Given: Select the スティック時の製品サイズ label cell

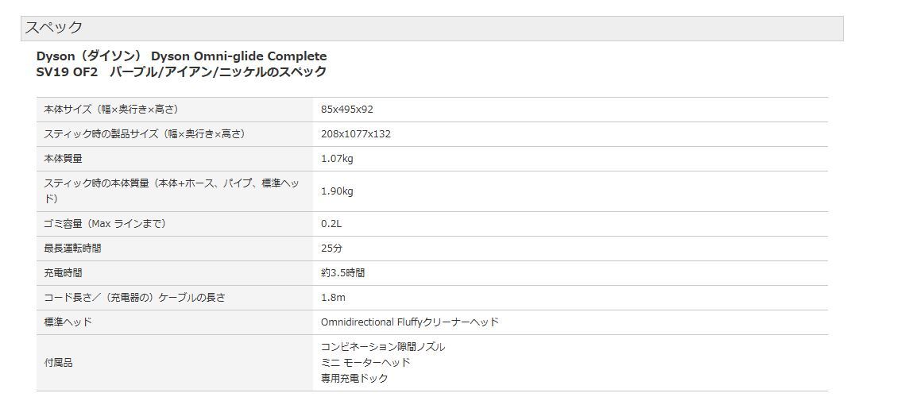Looking at the screenshot, I should pyautogui.click(x=144, y=134).
